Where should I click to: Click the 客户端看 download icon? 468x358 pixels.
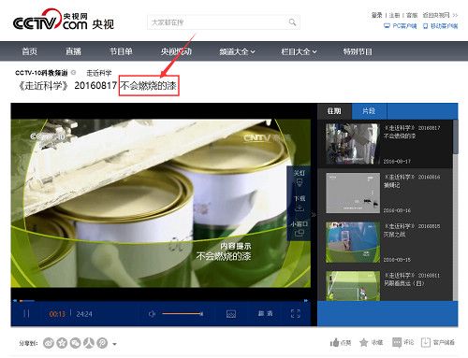(x=426, y=342)
